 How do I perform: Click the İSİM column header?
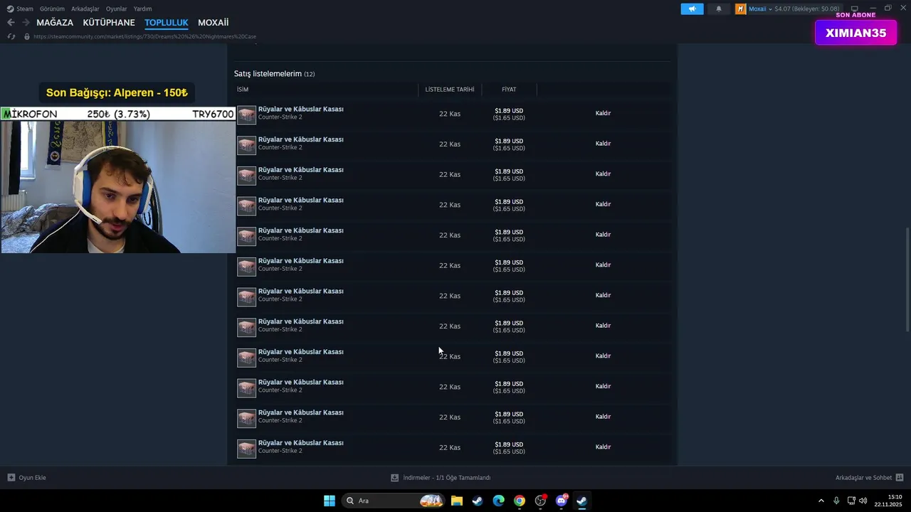click(x=243, y=90)
